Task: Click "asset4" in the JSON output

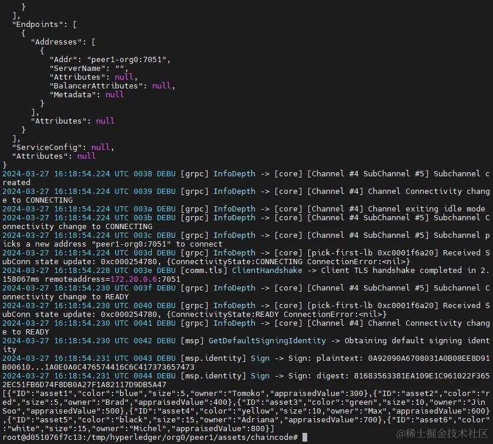Action: pos(175,411)
